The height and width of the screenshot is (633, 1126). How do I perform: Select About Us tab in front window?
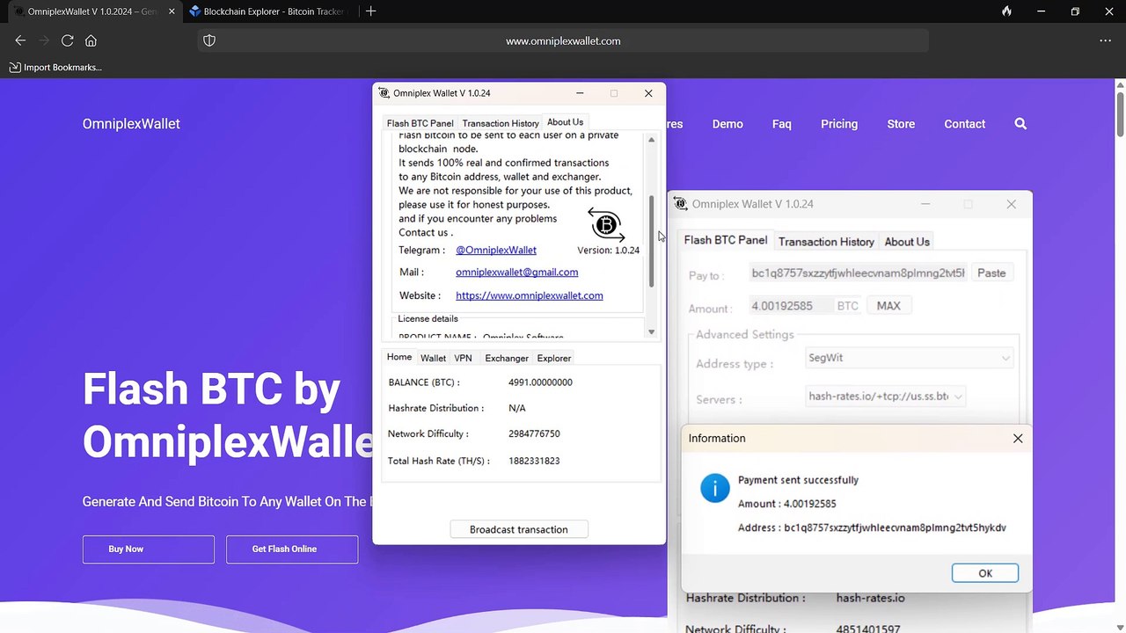[565, 122]
